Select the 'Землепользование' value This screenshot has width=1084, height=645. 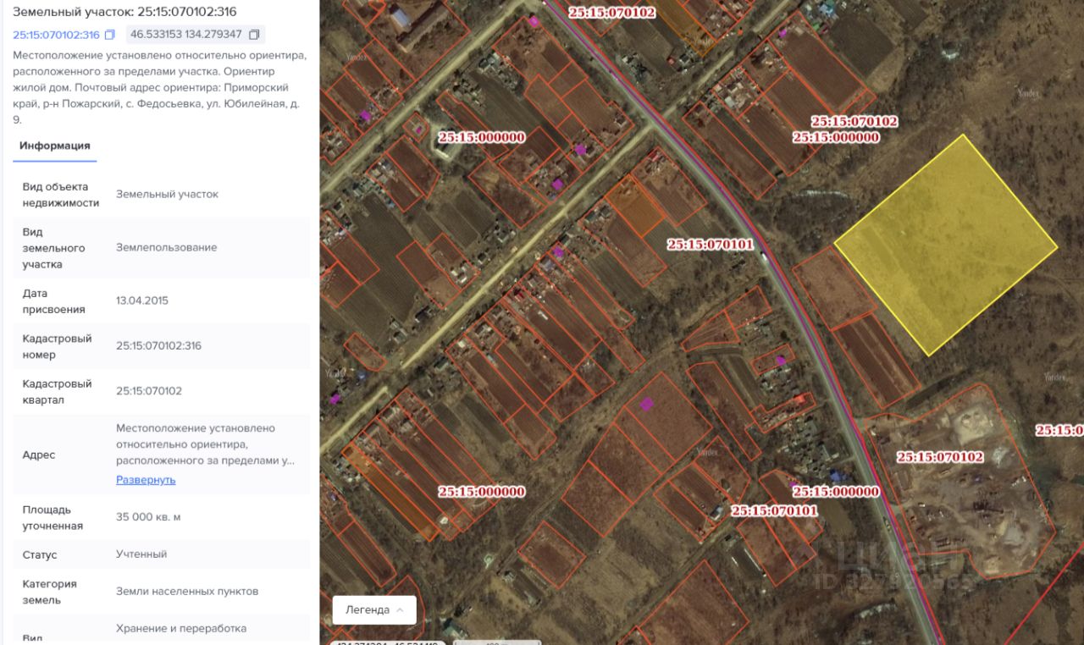point(166,247)
